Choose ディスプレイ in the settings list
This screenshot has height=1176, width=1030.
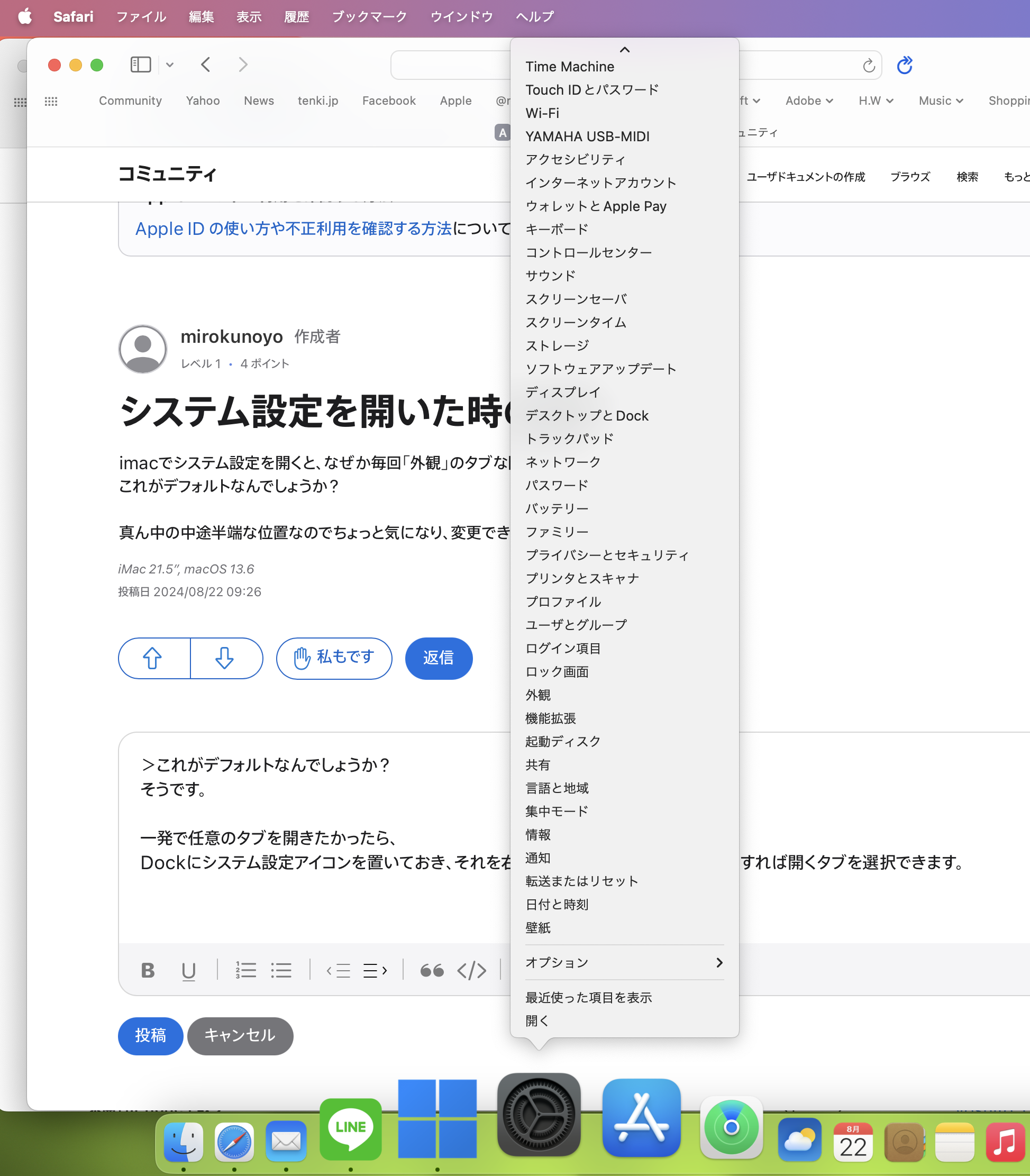pos(563,392)
